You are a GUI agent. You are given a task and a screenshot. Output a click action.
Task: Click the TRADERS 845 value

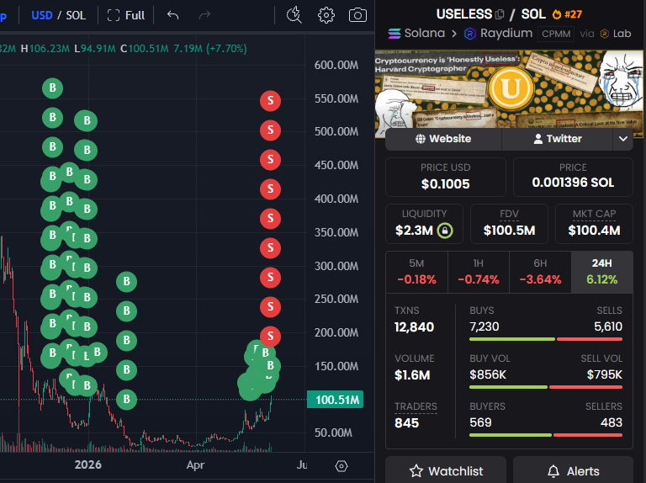406,422
